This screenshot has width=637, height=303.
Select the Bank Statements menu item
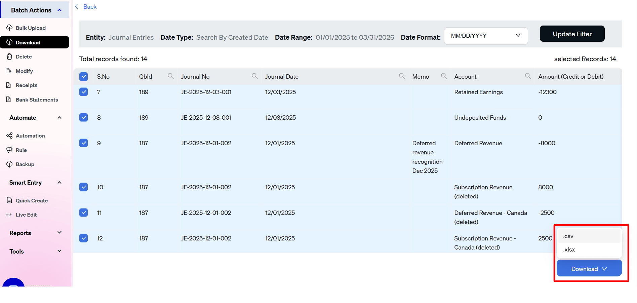click(x=36, y=100)
